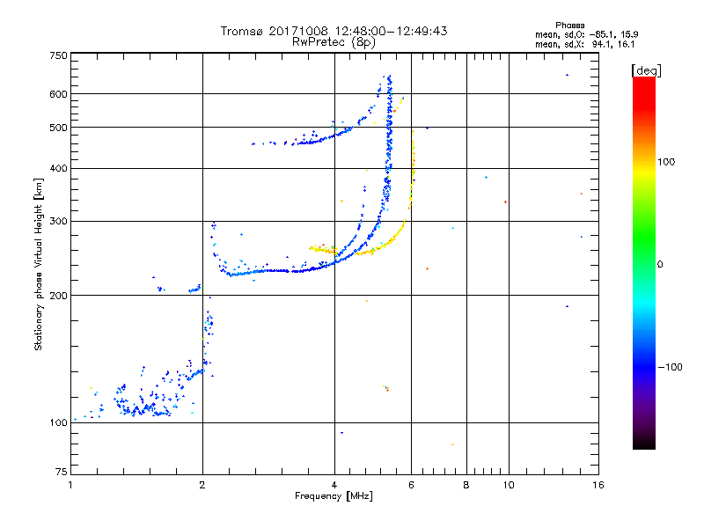Click the y-axis tick label '750'
704x528 pixels.
coord(59,55)
